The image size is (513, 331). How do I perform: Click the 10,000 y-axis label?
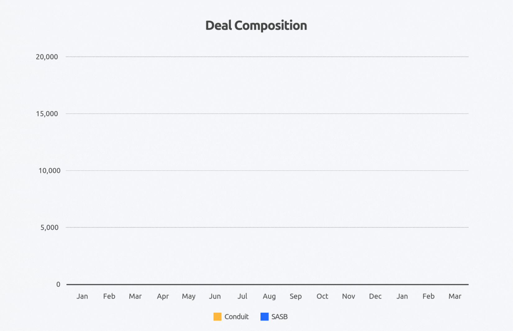(49, 171)
